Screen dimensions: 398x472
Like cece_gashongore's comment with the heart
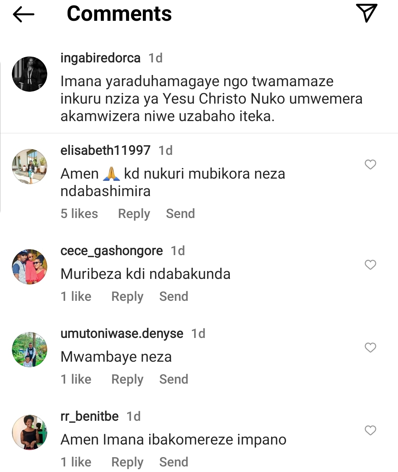[x=370, y=265]
